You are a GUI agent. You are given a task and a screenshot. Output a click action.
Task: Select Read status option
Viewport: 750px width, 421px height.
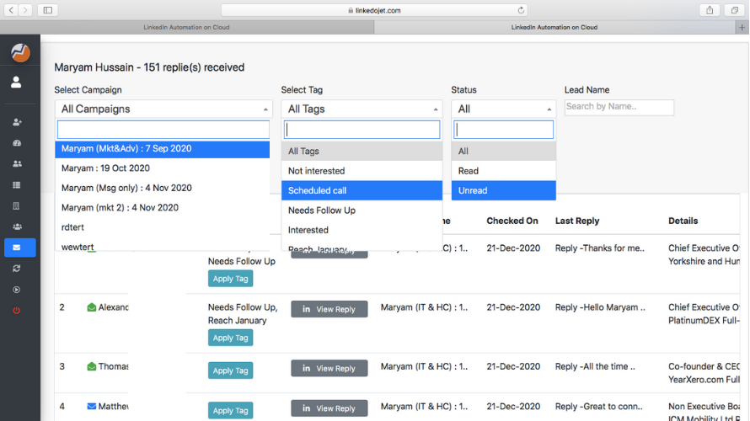tap(504, 171)
